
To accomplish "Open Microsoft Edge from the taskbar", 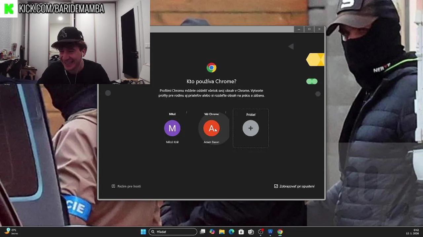I will point(232,232).
